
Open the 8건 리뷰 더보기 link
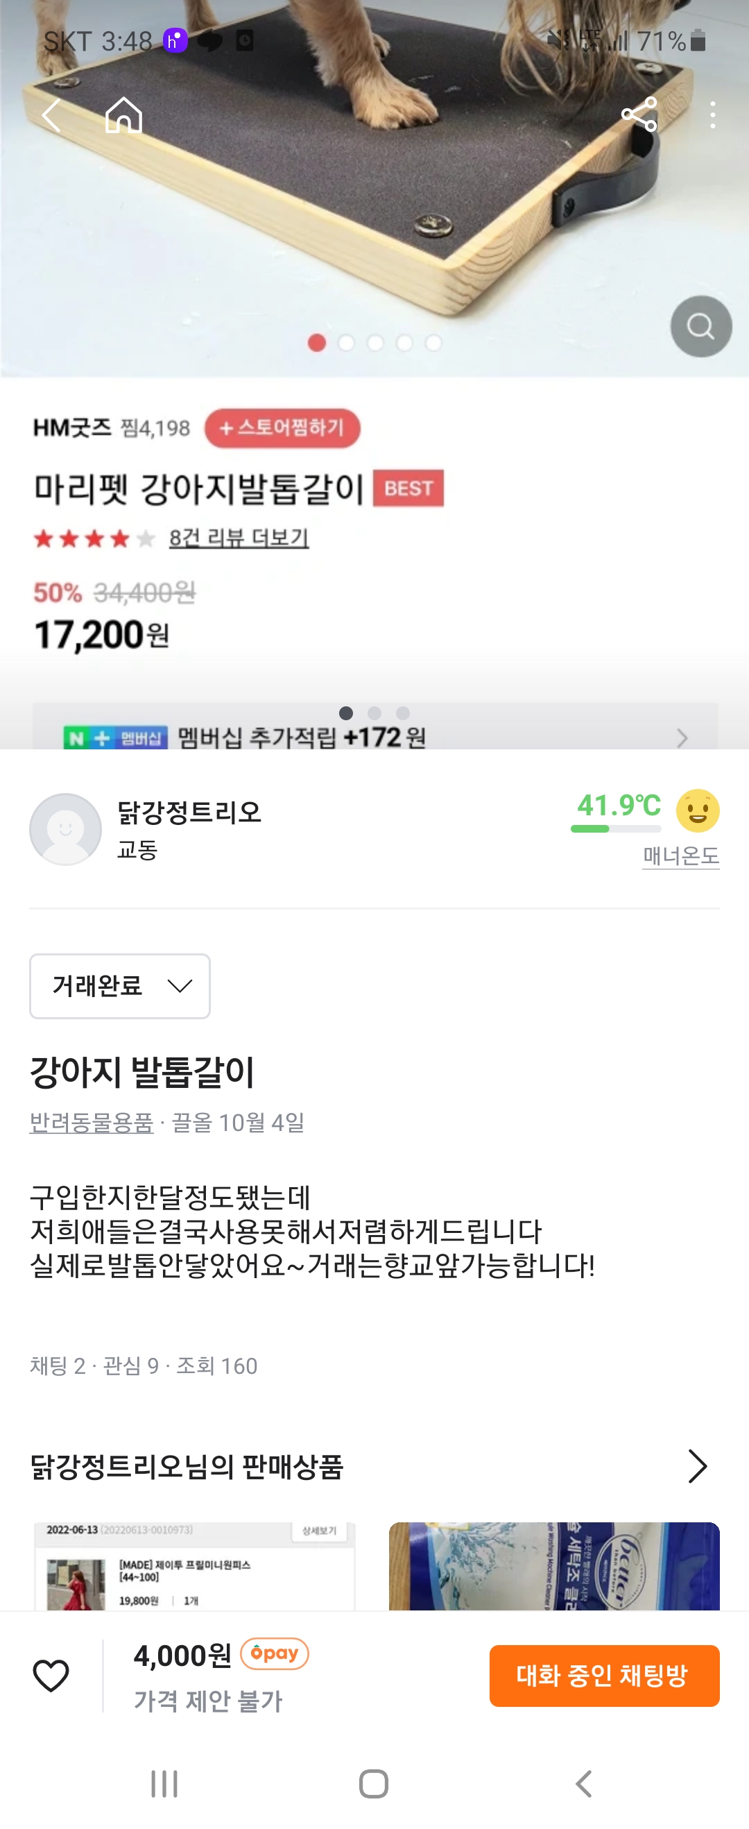(x=239, y=538)
